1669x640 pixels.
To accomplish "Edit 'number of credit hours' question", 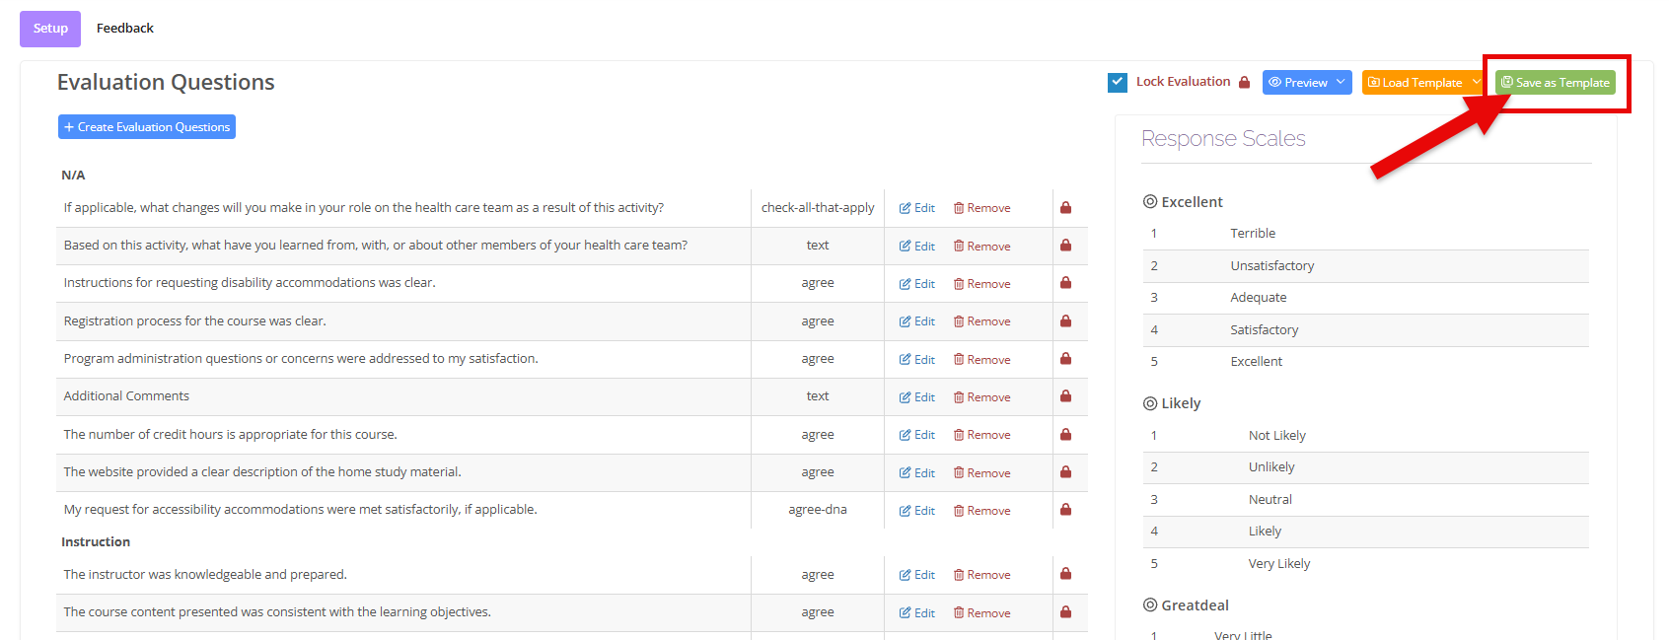I will tap(917, 435).
